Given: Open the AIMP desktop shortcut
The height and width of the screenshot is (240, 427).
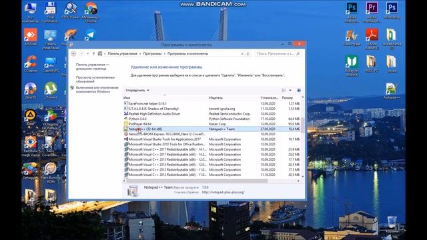Looking at the screenshot, I should click(31, 117).
